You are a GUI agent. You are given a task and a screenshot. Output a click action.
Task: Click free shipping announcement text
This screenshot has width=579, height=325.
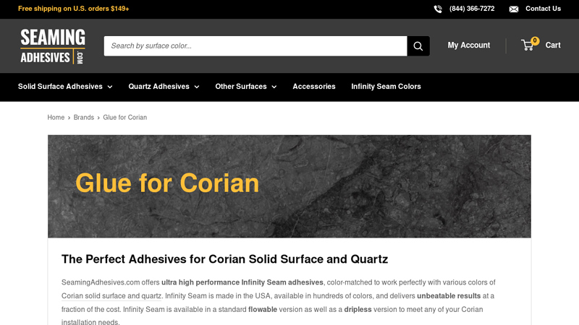(74, 9)
